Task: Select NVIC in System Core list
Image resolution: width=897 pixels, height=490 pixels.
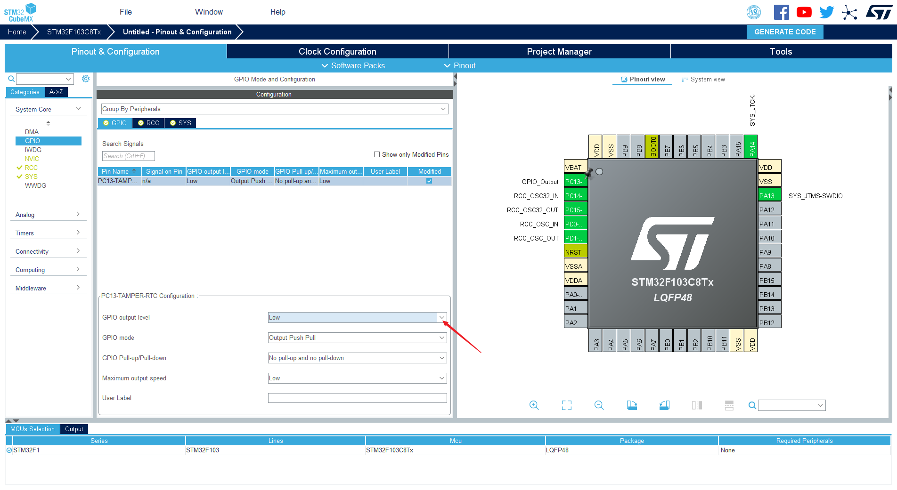Action: click(32, 159)
